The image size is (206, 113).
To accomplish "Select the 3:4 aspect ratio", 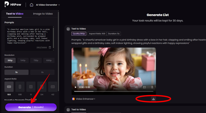I will point(42,87).
